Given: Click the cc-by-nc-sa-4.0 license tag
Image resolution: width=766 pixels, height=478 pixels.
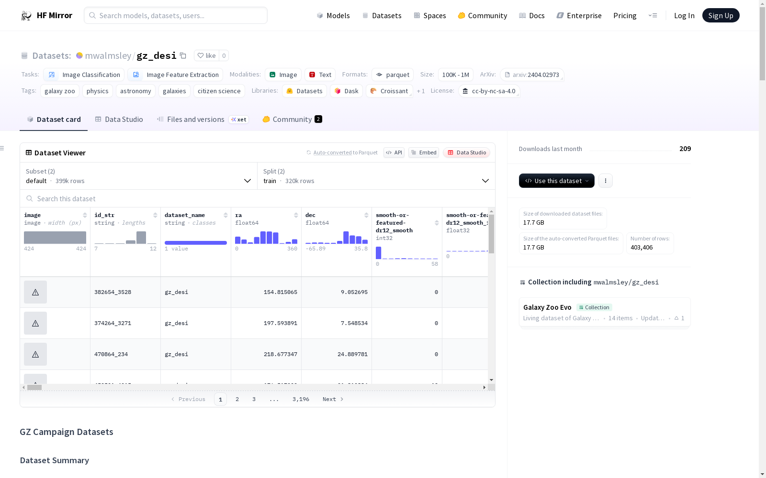Looking at the screenshot, I should tap(489, 91).
